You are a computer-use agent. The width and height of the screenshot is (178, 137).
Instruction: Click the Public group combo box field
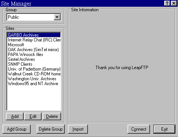(34, 17)
